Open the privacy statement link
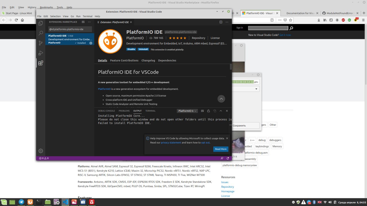 click(171, 142)
